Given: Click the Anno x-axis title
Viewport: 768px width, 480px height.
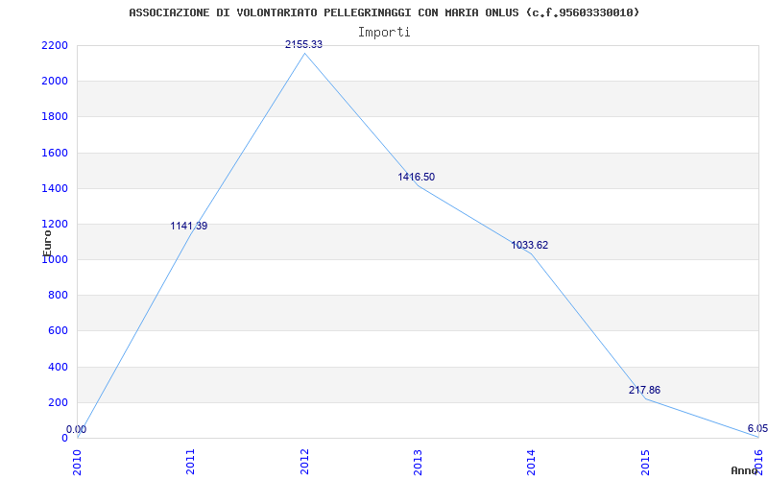Looking at the screenshot, I should tap(744, 470).
